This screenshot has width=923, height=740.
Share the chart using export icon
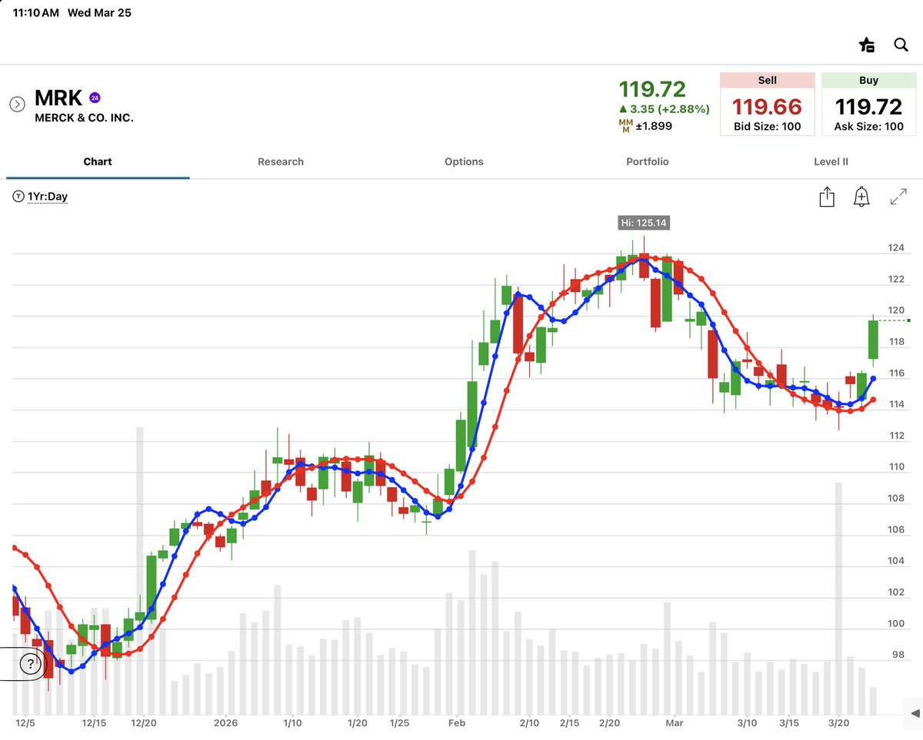[x=827, y=197]
